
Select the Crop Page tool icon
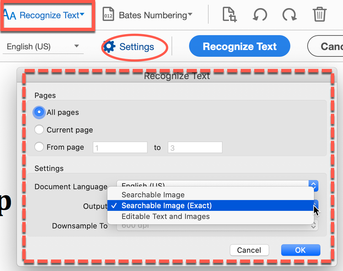click(229, 15)
